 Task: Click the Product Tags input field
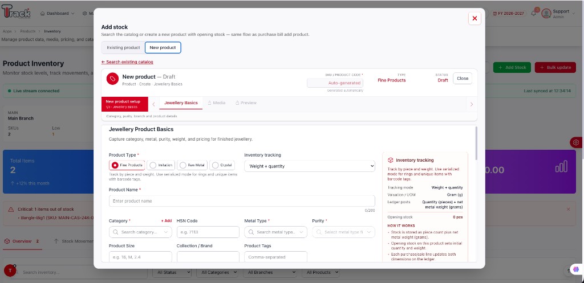coord(275,257)
